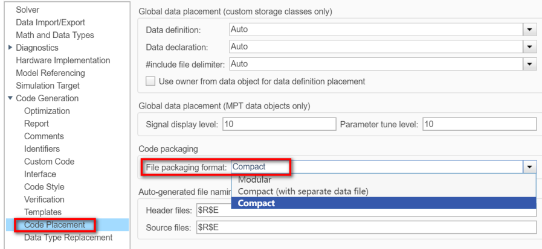Viewport: 542px width, 249px height.
Task: Click the Signal display level field
Action: click(279, 124)
